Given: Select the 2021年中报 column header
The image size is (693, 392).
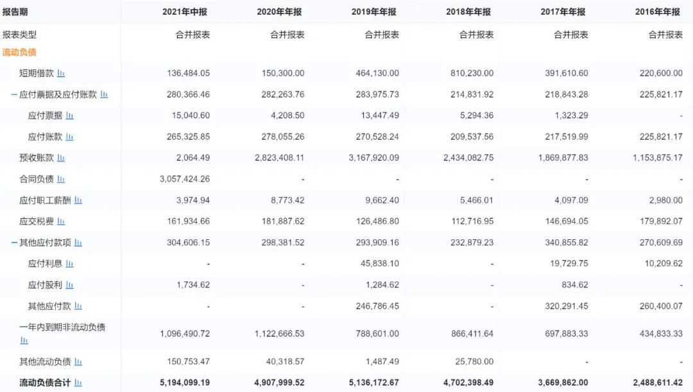Looking at the screenshot, I should [x=186, y=12].
